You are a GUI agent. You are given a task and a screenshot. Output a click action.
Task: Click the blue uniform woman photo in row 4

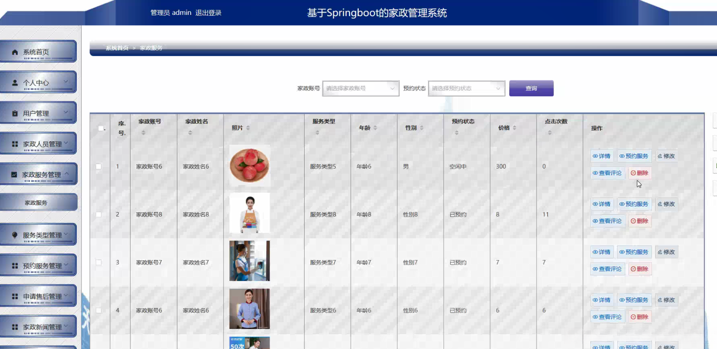pyautogui.click(x=250, y=309)
